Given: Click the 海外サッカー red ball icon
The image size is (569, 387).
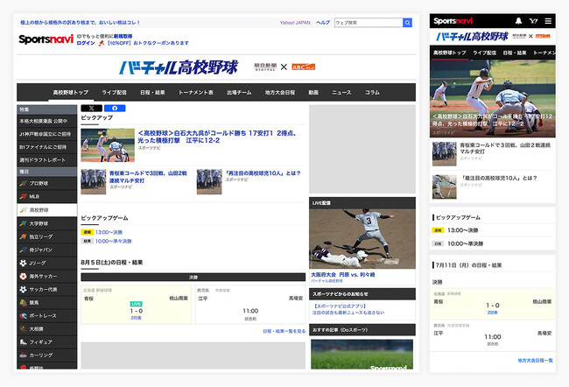Looking at the screenshot, I should pos(24,277).
